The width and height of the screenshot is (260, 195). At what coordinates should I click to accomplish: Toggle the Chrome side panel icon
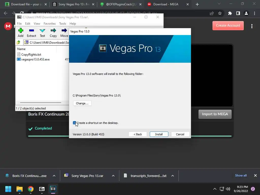[x=238, y=13]
